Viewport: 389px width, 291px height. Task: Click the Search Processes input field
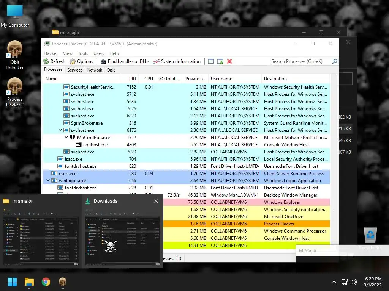click(x=301, y=61)
